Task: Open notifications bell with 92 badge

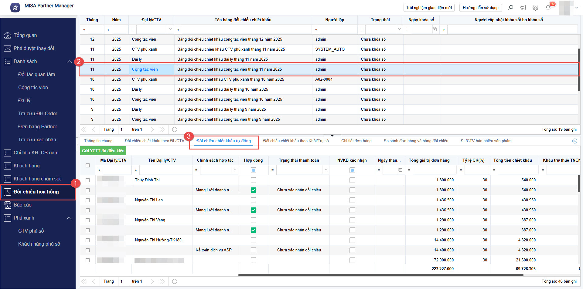Action: [548, 8]
